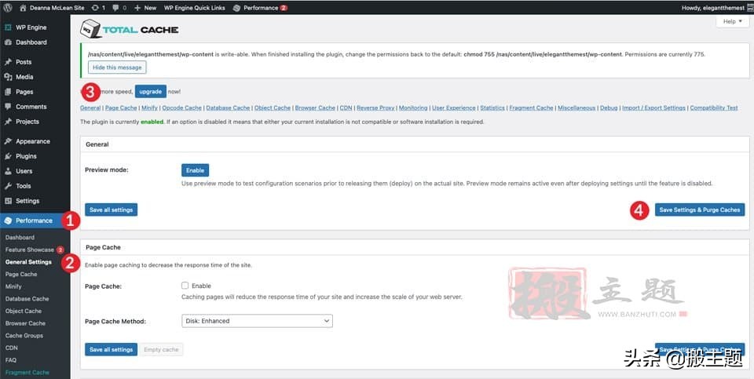Jump to Opcode Cache anchor link
The width and height of the screenshot is (754, 379).
181,108
